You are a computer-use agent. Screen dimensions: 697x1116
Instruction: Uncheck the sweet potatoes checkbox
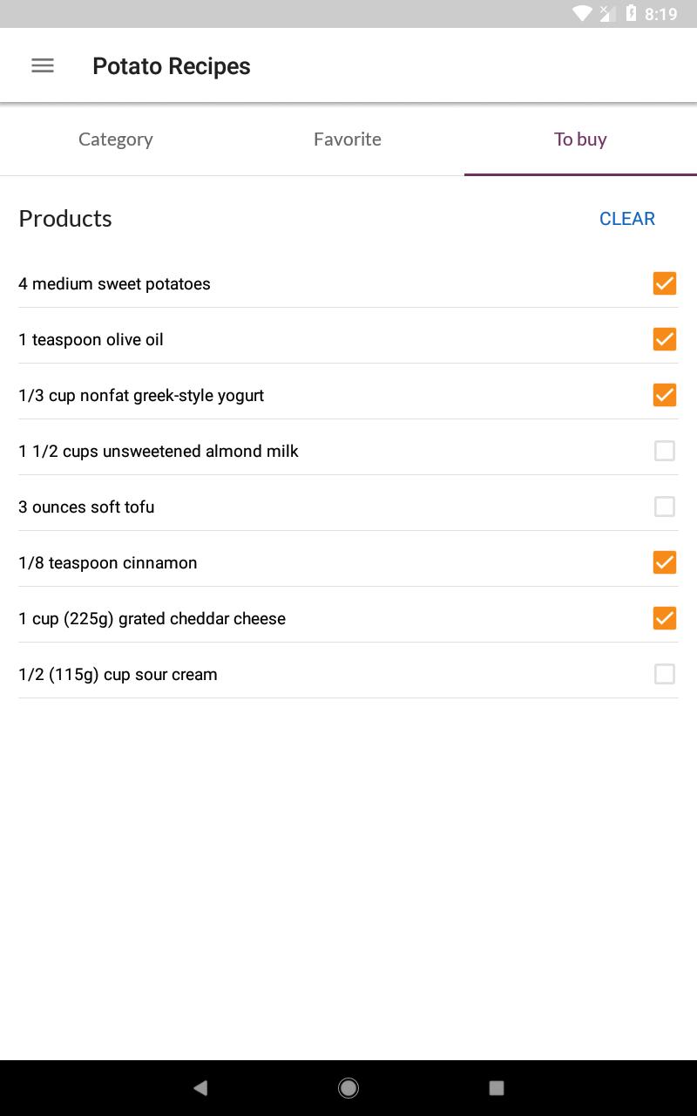[665, 283]
